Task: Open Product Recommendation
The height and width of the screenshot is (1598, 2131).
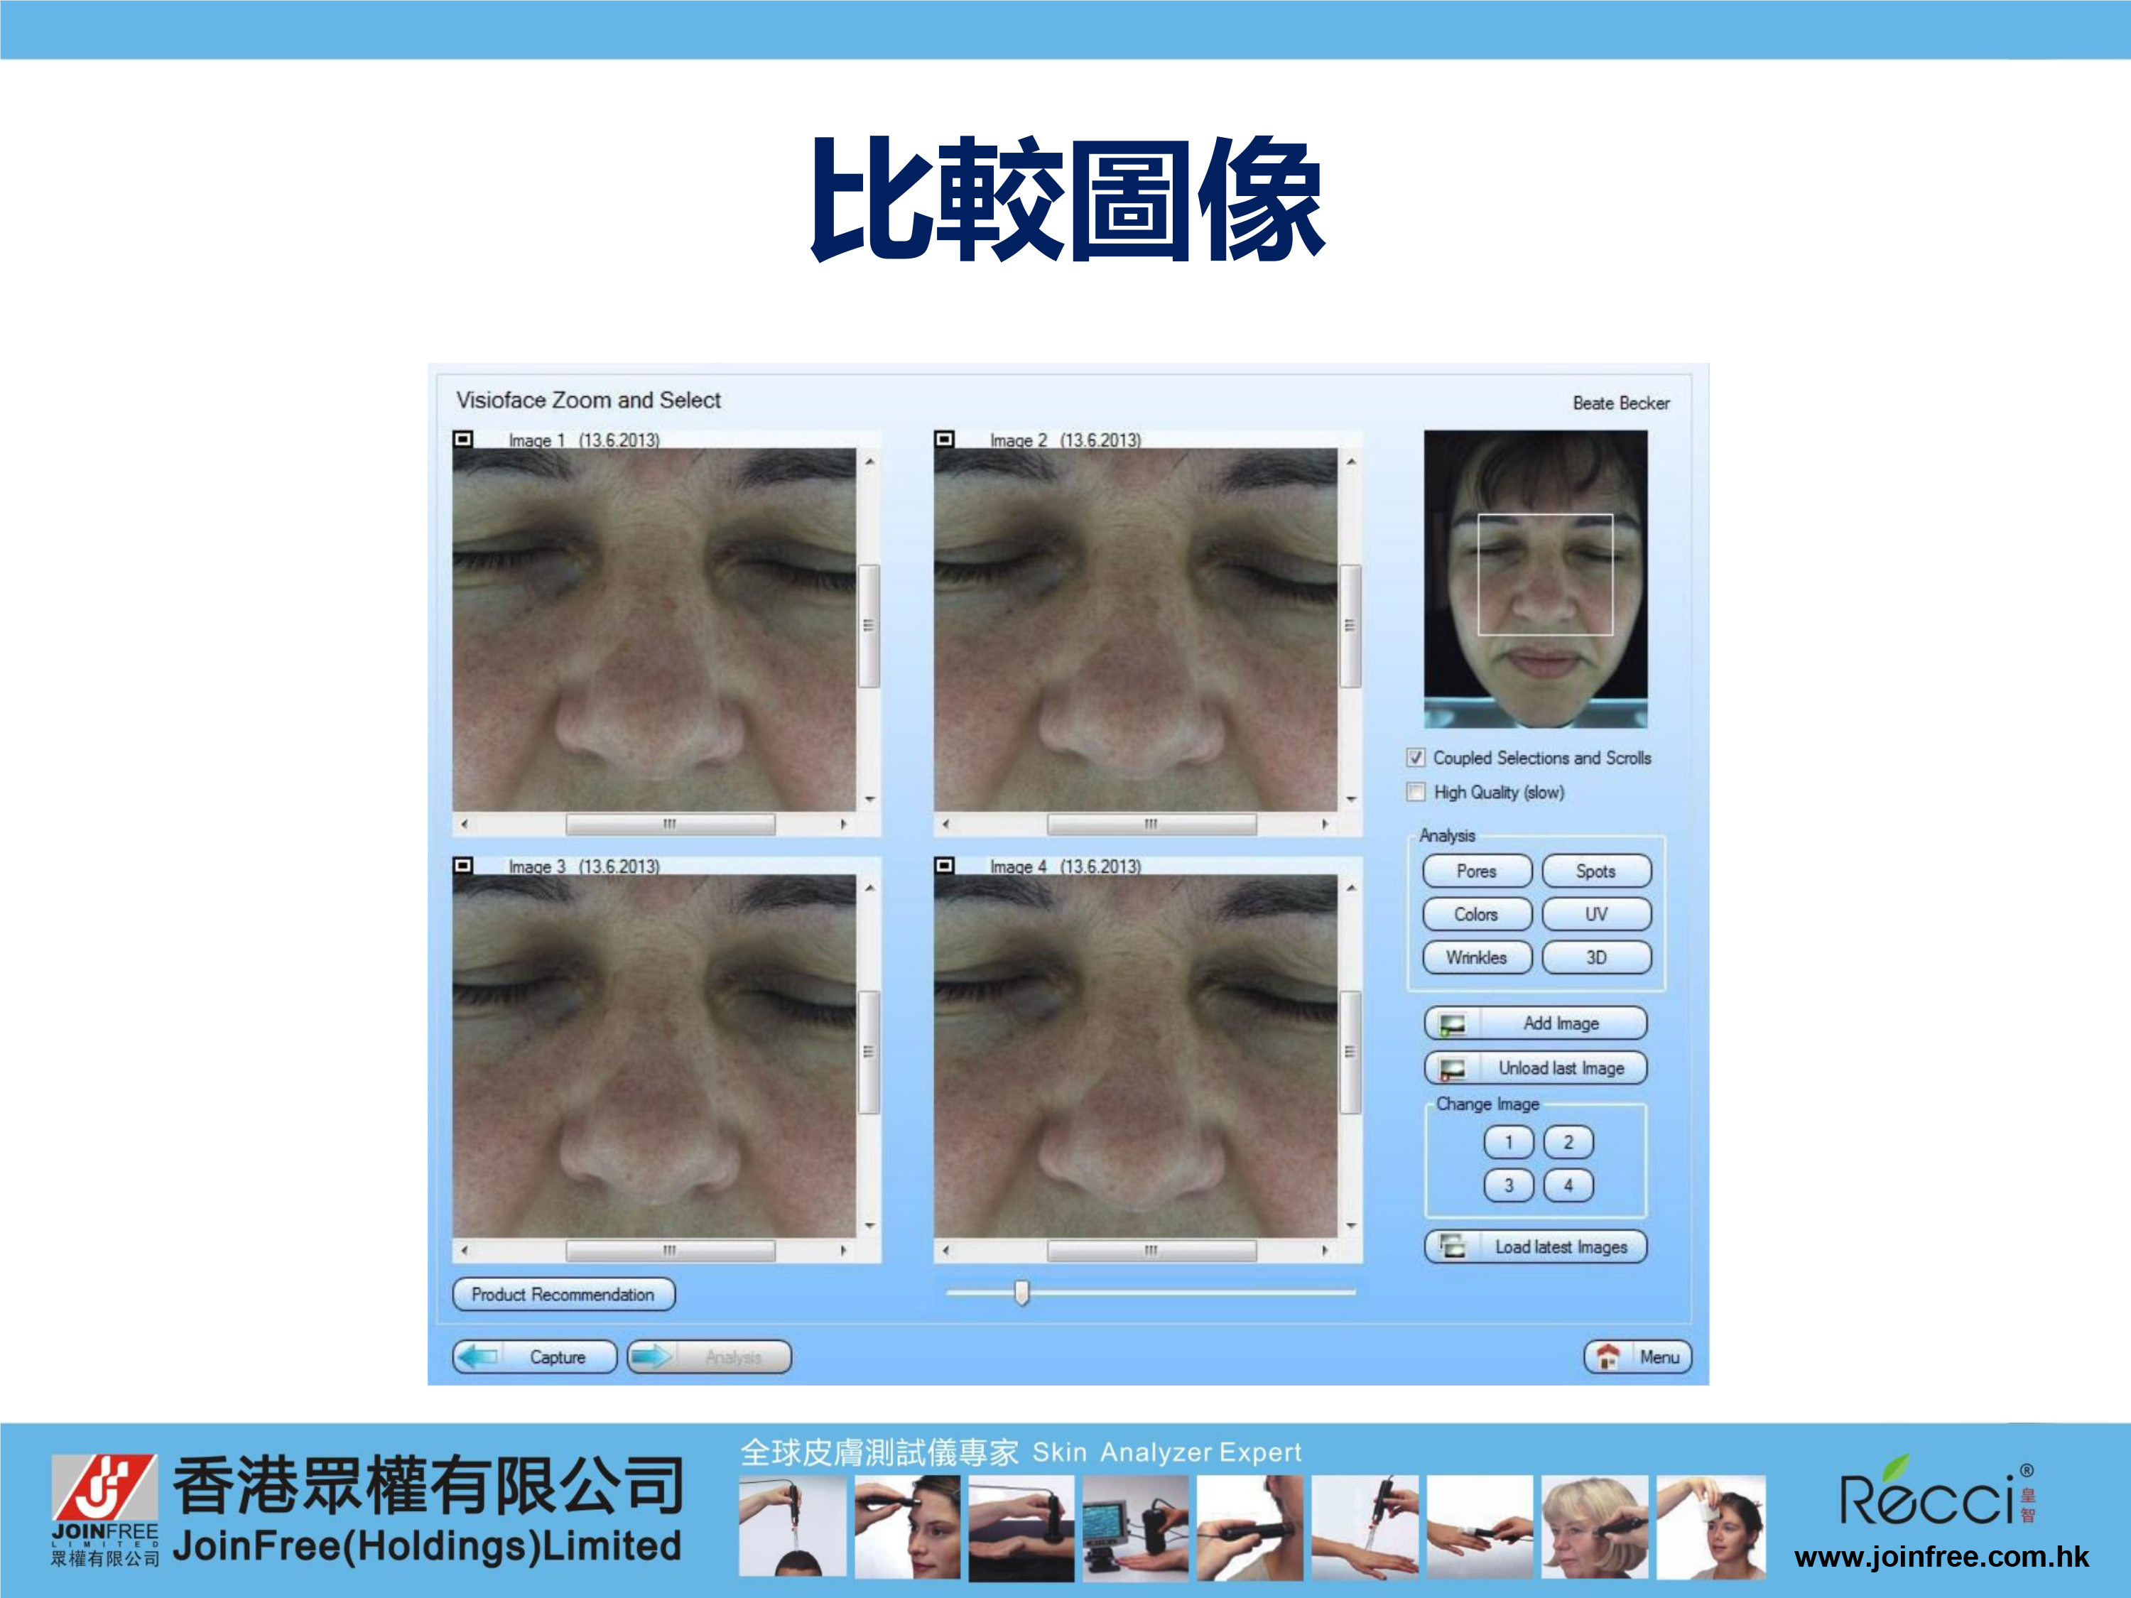Action: [x=563, y=1295]
